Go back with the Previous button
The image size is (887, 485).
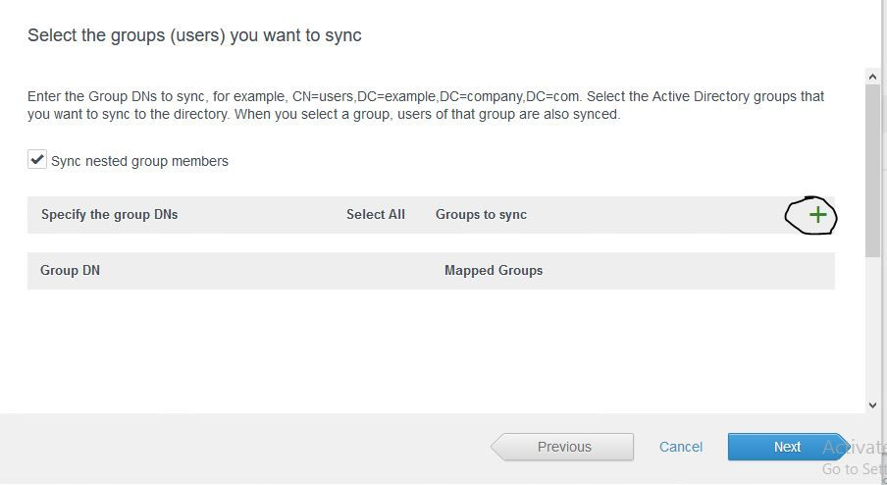(x=563, y=447)
